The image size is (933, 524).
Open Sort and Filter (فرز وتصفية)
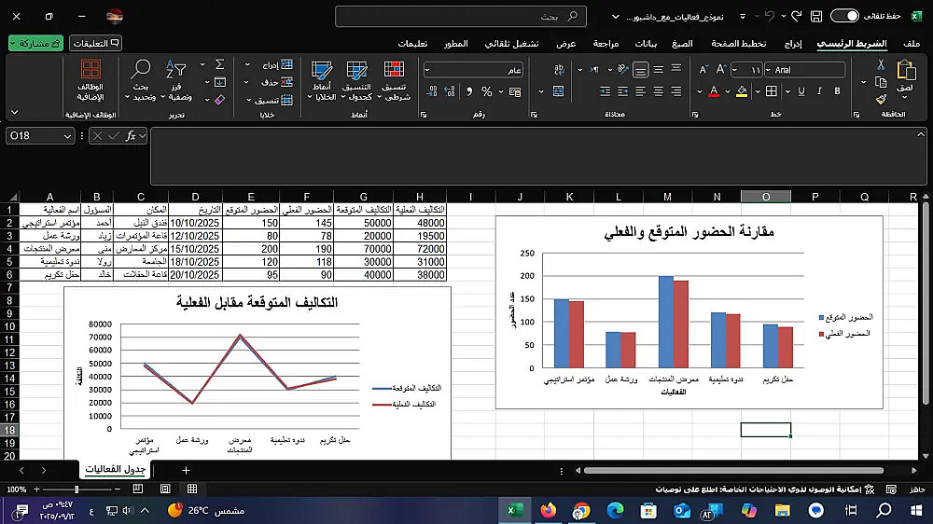pyautogui.click(x=176, y=81)
